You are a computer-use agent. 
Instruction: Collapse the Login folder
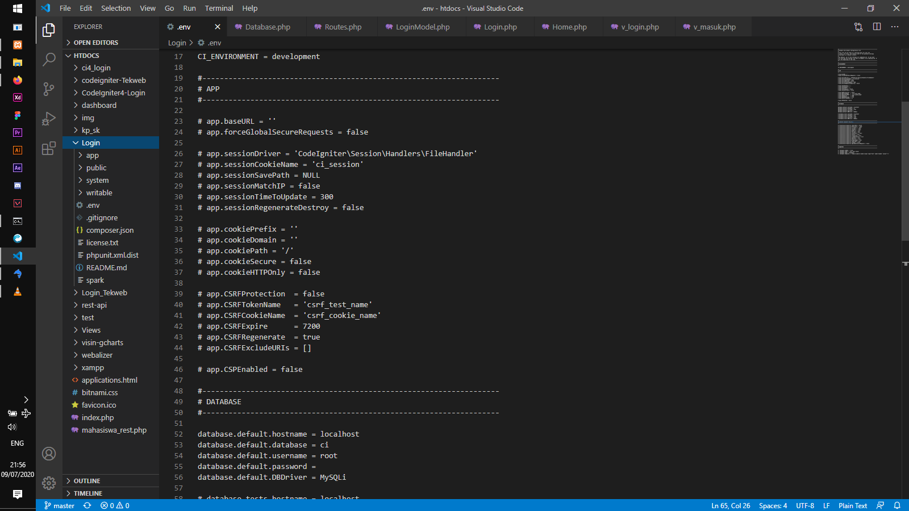[111, 143]
